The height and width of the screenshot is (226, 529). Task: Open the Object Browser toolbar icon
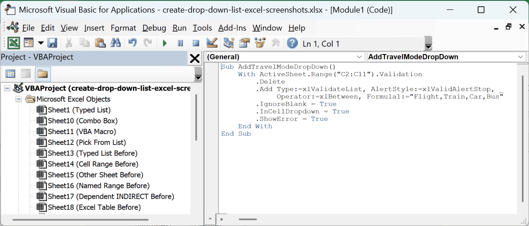tap(260, 43)
